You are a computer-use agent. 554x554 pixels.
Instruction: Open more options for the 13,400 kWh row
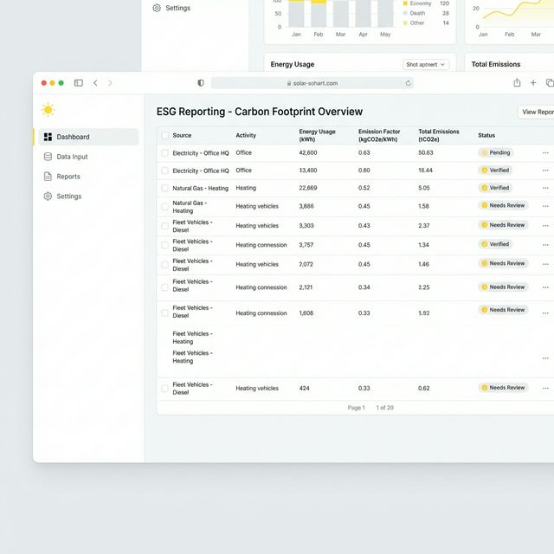pyautogui.click(x=545, y=171)
